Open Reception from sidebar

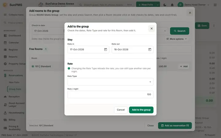point(14,97)
